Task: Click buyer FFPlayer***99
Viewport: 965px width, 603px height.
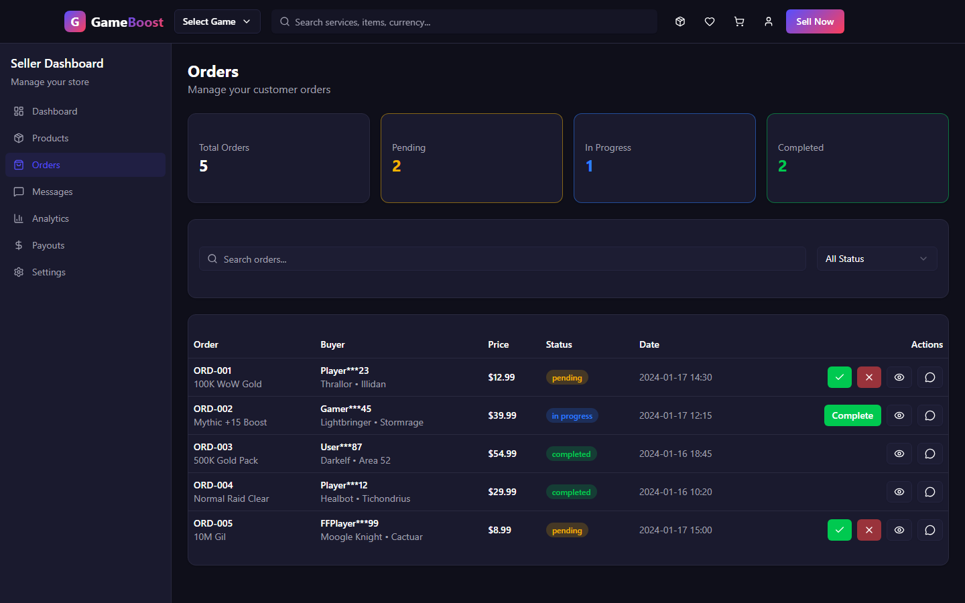Action: (349, 523)
